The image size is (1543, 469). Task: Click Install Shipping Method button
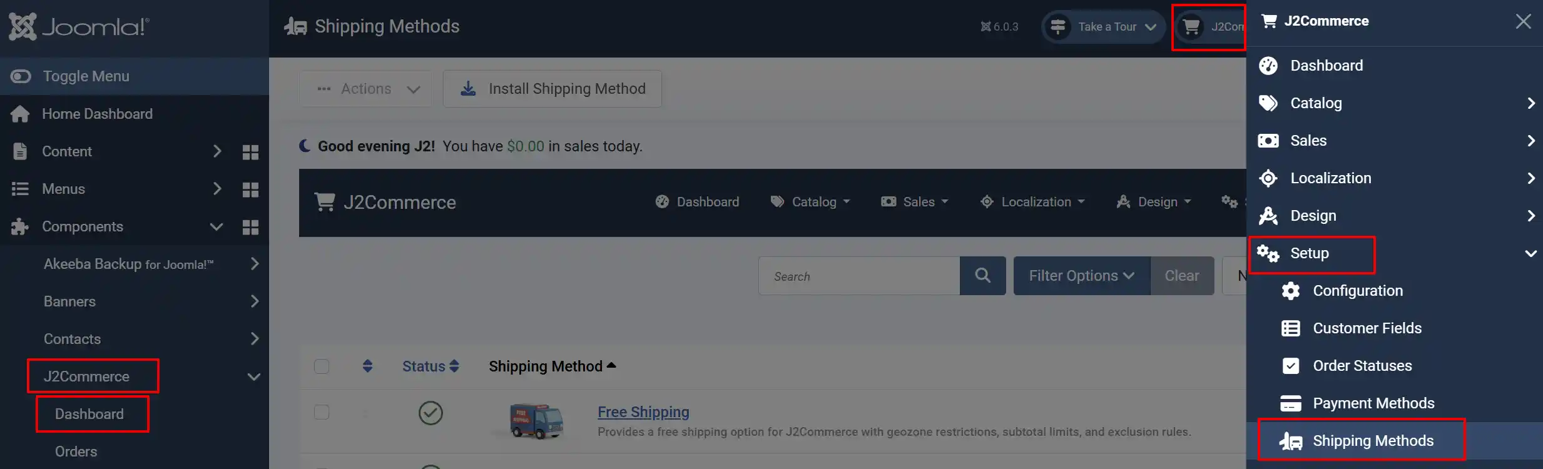coord(553,89)
